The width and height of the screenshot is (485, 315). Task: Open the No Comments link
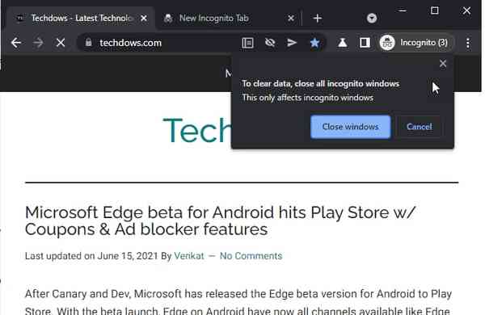[x=251, y=256]
